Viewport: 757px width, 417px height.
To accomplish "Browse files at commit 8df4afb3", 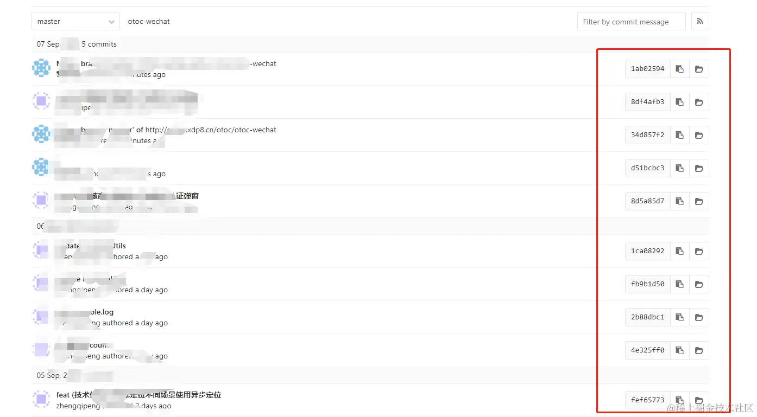I will [699, 102].
